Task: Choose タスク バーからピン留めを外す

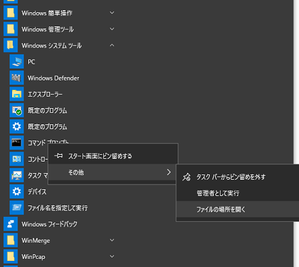Action: click(238, 177)
